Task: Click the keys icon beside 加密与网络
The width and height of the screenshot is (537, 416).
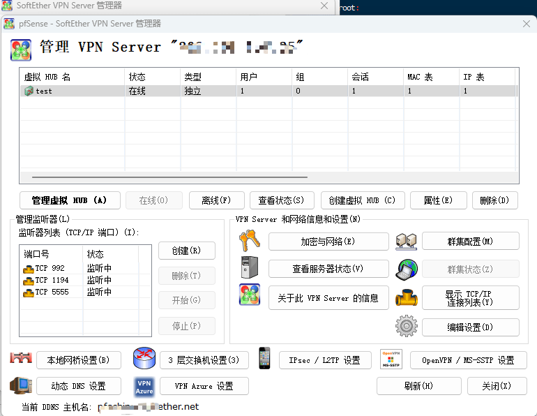Action: click(249, 242)
